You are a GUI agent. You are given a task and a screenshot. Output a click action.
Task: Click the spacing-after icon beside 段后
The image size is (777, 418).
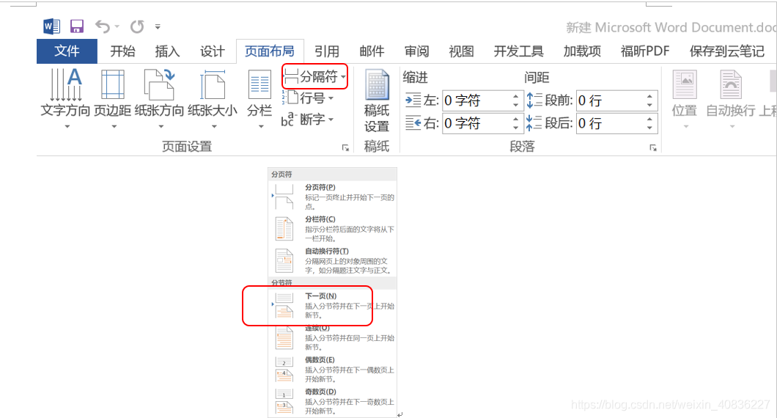click(x=534, y=123)
